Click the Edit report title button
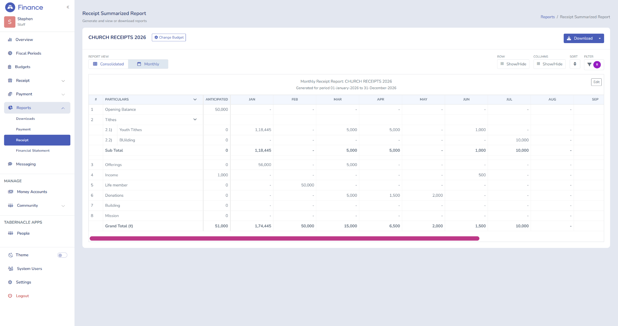The height and width of the screenshot is (326, 618). coord(596,82)
